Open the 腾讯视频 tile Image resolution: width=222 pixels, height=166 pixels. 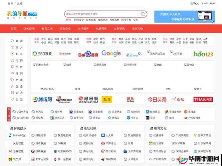coord(108,77)
